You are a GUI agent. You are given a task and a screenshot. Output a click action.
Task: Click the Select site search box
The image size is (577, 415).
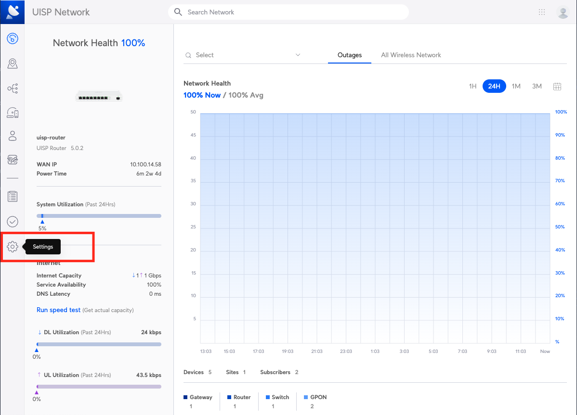243,55
